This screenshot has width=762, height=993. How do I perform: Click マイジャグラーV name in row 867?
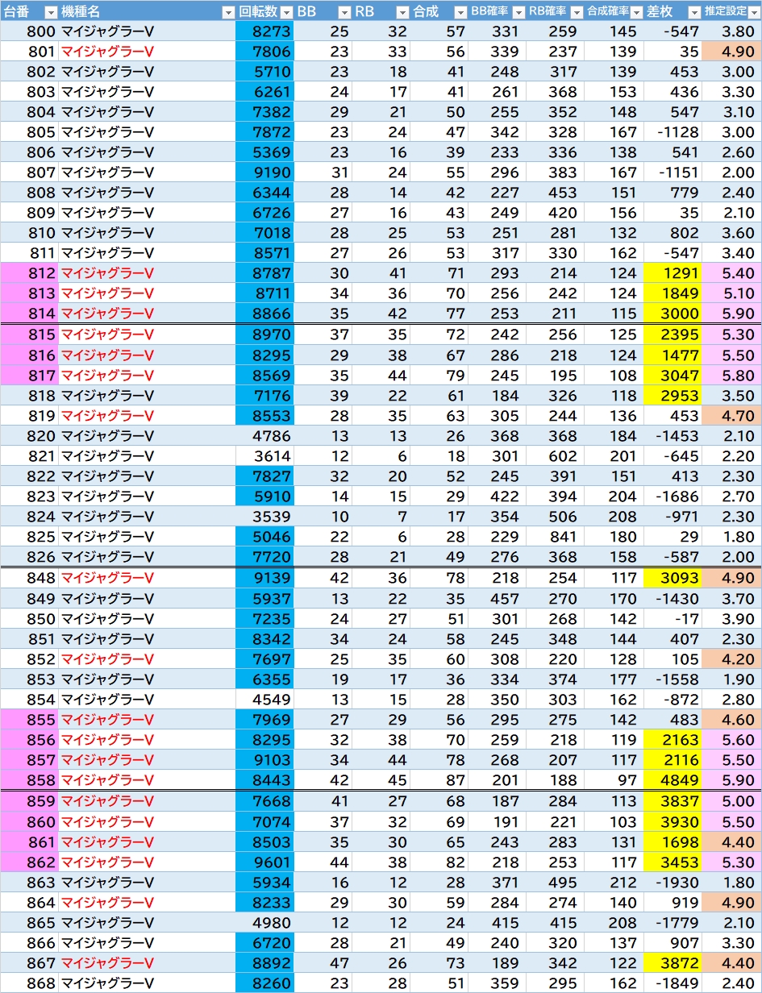pos(107,963)
